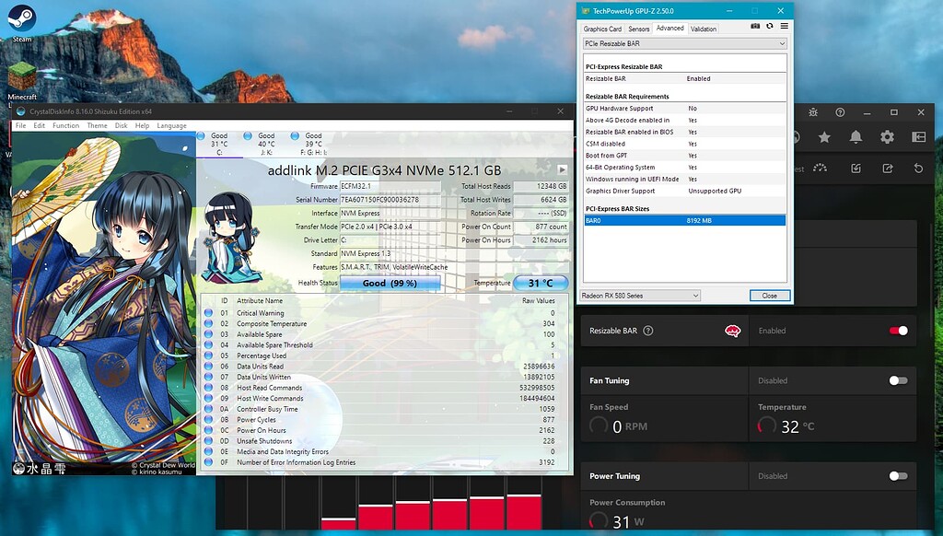The width and height of the screenshot is (943, 536).
Task: Open the Help menu in CrystalDiskInfo
Action: (x=142, y=126)
